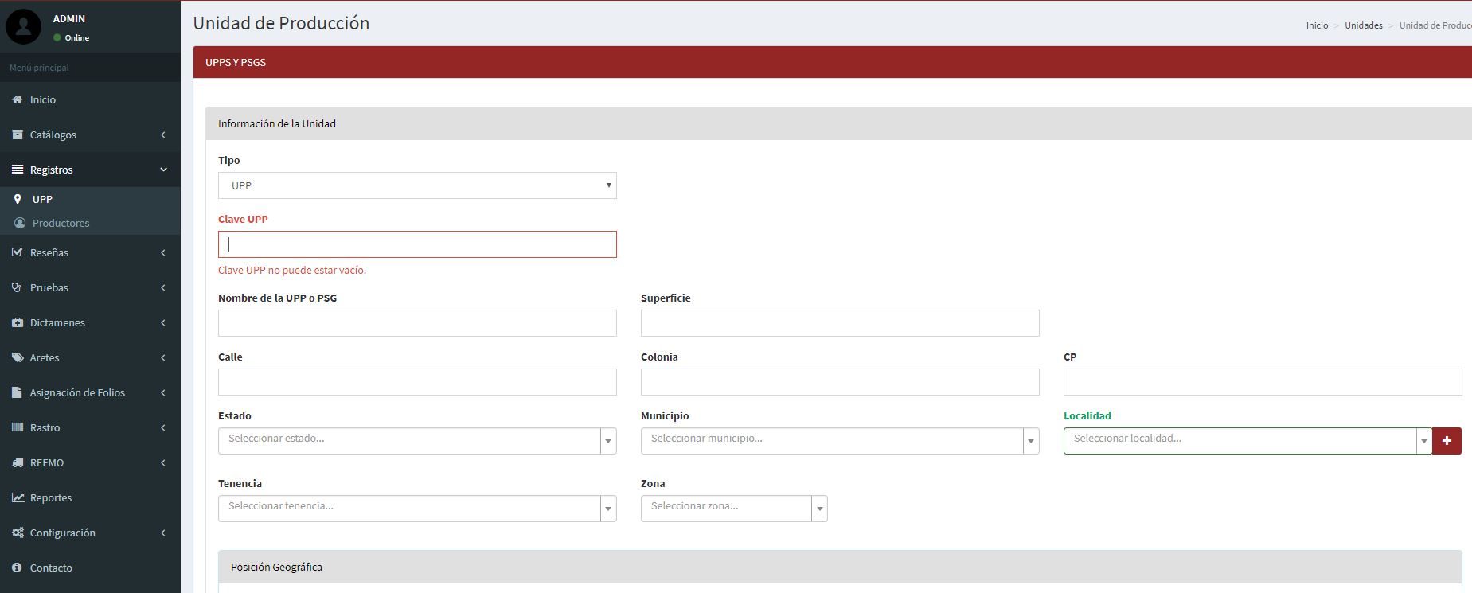Click the Rastro barcode icon
Viewport: 1472px width, 593px height.
click(17, 427)
